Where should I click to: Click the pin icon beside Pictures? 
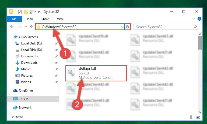(56, 76)
